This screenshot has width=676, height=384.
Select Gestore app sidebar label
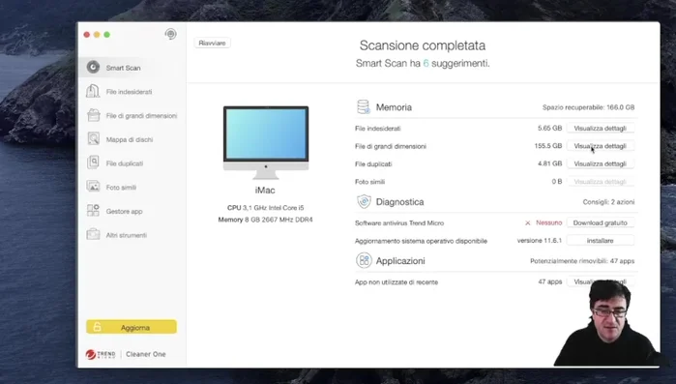[x=124, y=211]
